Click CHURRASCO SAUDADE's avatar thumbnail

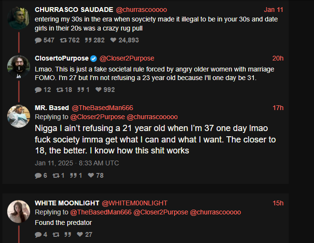coord(19,18)
